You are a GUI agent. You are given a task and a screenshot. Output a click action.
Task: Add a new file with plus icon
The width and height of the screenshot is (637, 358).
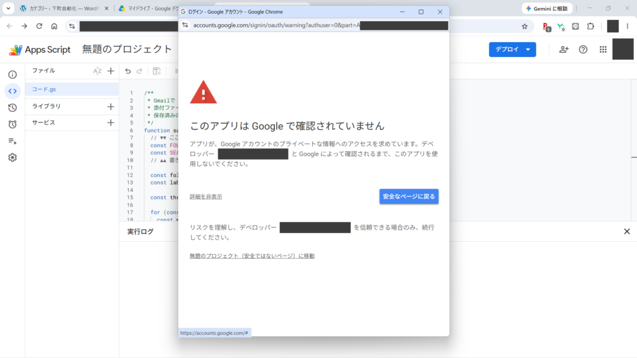[x=111, y=71]
